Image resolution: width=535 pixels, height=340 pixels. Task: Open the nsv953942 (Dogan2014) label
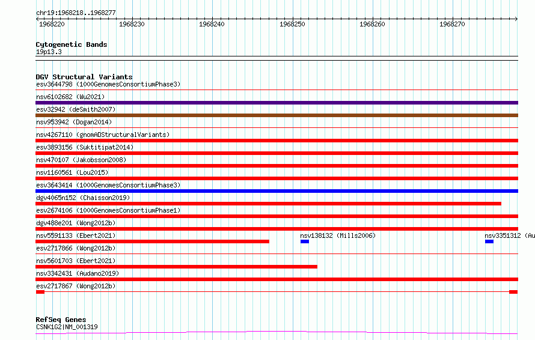[x=74, y=122]
